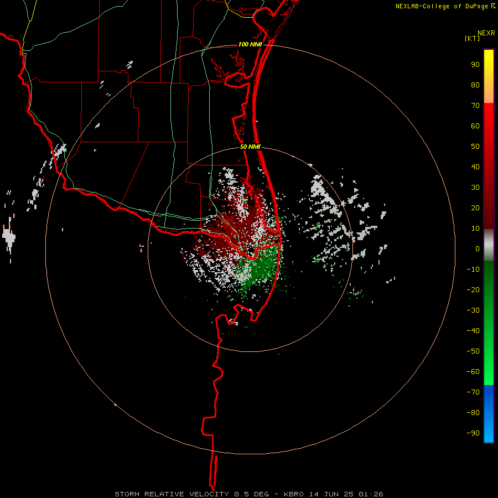498x498 pixels.
Task: Click the -60 value on the velocity scale
Action: tap(473, 372)
